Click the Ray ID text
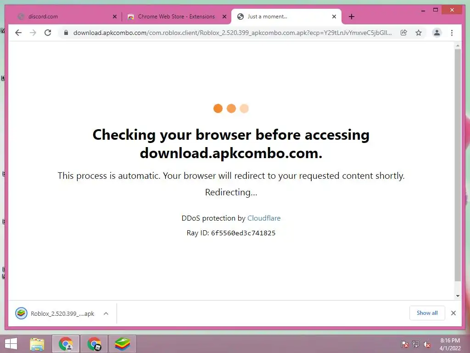Viewport: 470px width, 353px height. pyautogui.click(x=231, y=233)
